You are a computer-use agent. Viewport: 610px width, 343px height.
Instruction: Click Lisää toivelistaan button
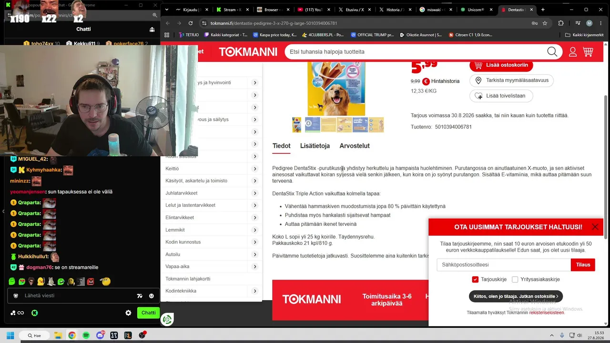pos(501,96)
